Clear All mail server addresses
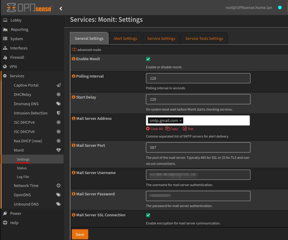This screenshot has width=288, height=240. [154, 129]
